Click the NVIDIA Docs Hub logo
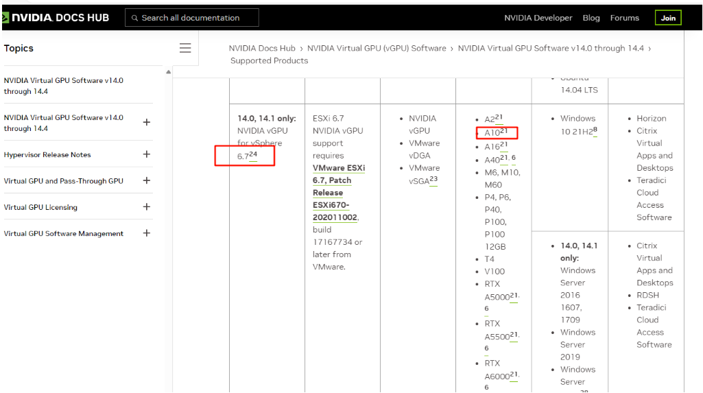This screenshot has width=703, height=393. tap(56, 18)
